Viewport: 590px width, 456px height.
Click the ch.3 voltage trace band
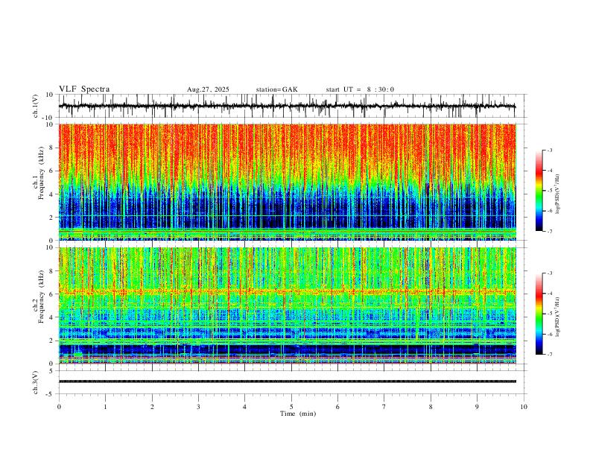pyautogui.click(x=287, y=381)
